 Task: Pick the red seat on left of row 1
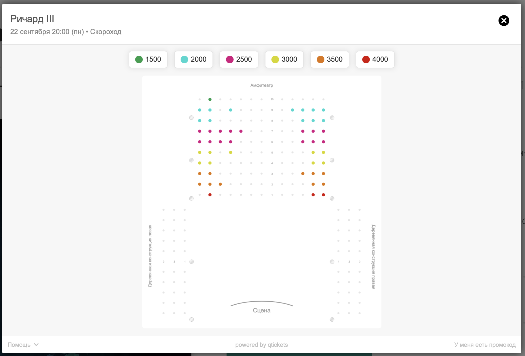pos(210,195)
